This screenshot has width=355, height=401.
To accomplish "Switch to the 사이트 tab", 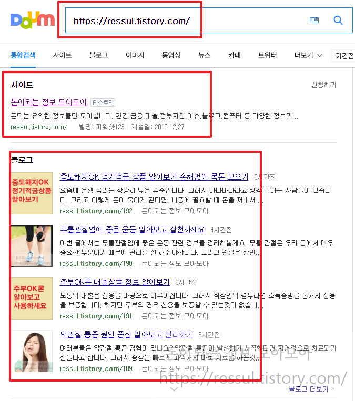I will point(62,55).
